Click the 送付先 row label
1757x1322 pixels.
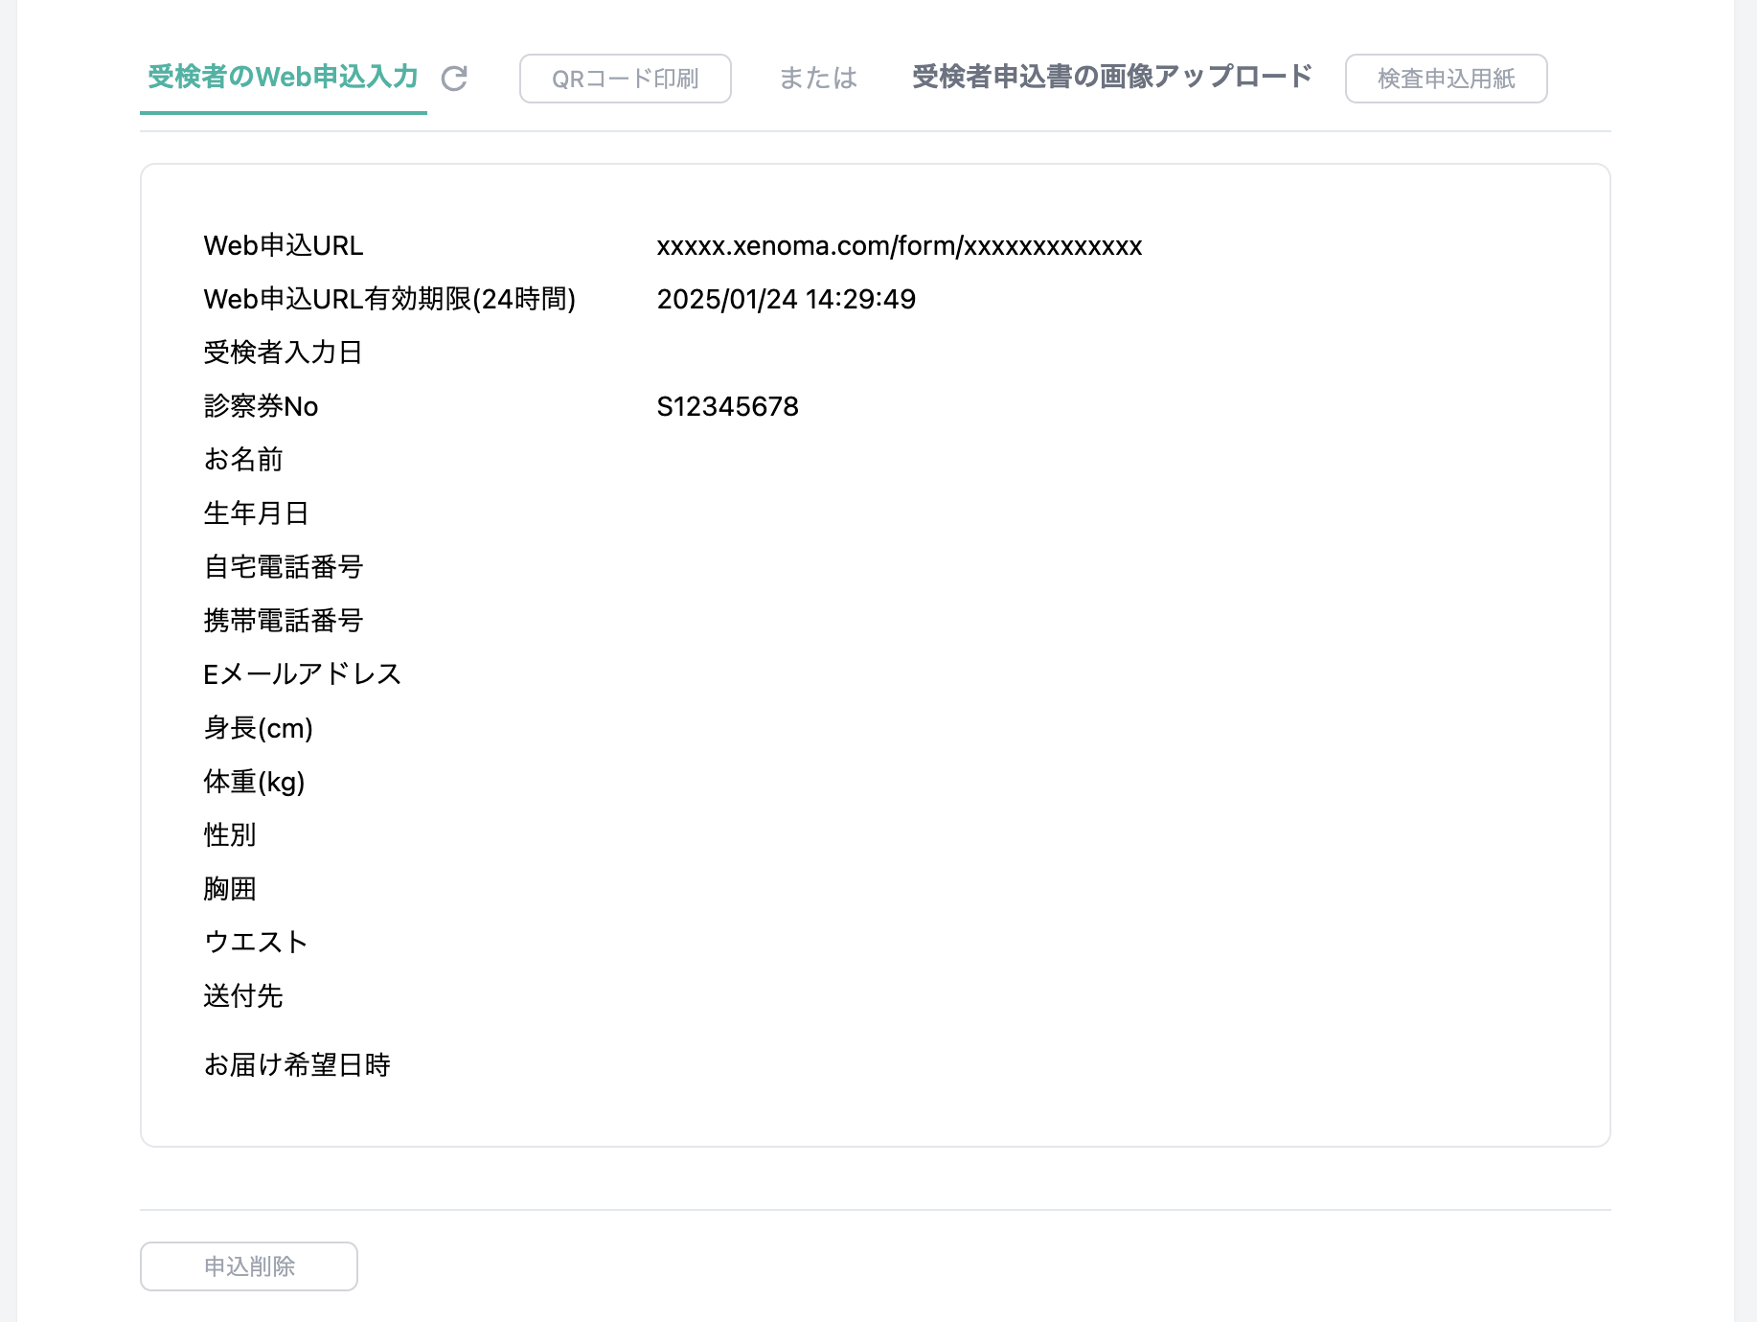click(243, 996)
